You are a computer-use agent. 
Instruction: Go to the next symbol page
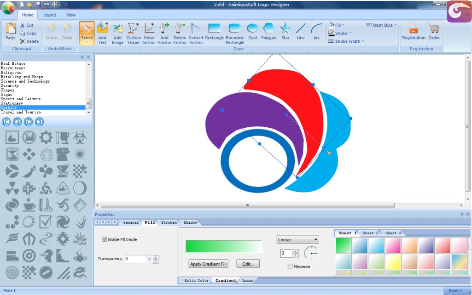point(28,122)
